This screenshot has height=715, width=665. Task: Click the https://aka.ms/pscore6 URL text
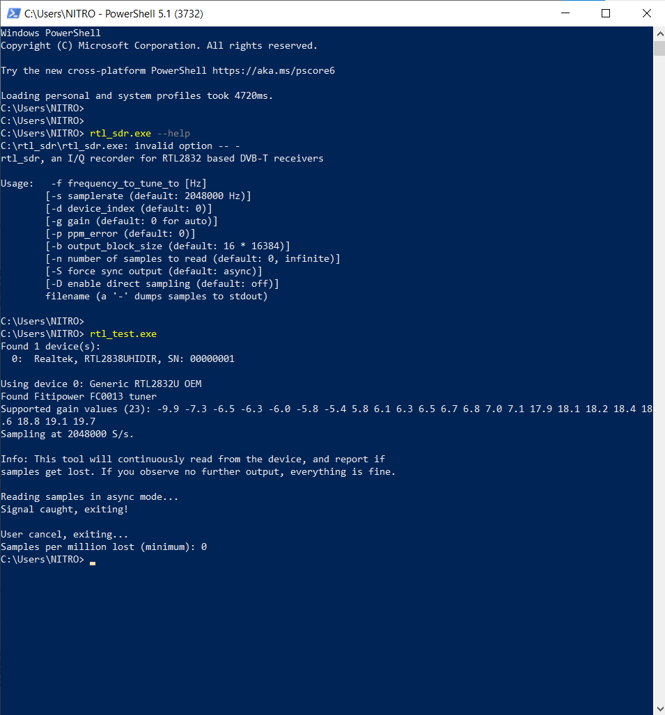pyautogui.click(x=274, y=71)
